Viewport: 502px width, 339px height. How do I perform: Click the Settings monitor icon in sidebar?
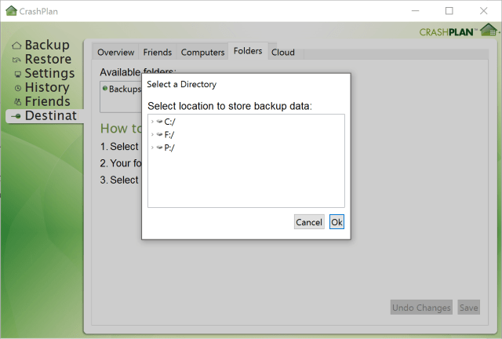[x=16, y=75]
